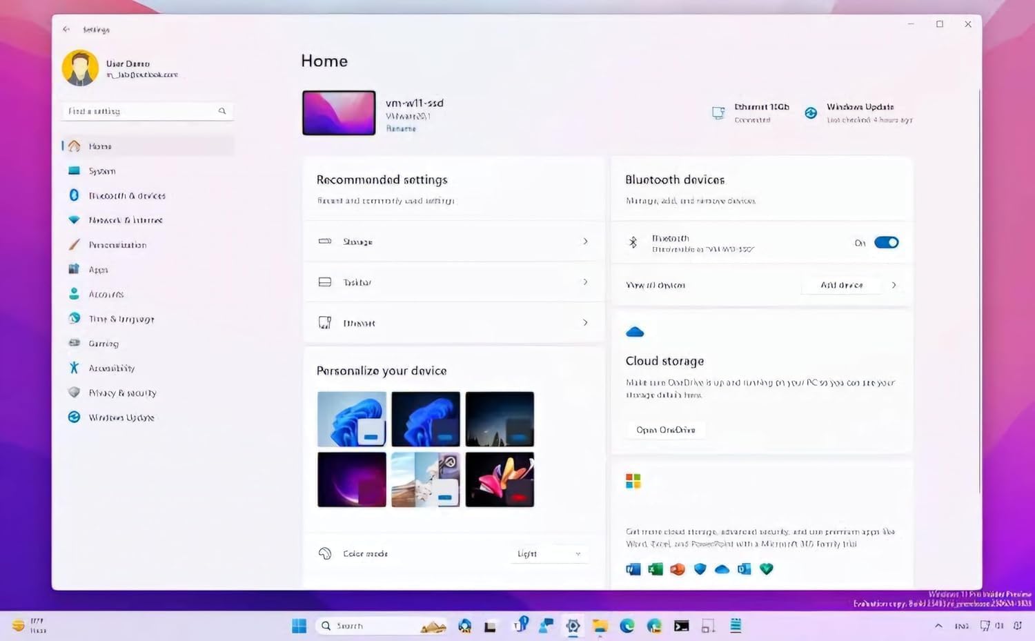Select Privacy & security in the sidebar
The image size is (1035, 641).
click(122, 393)
